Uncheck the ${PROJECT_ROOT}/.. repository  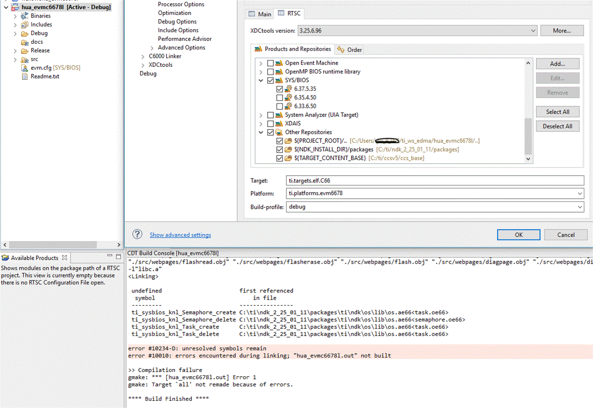(280, 141)
